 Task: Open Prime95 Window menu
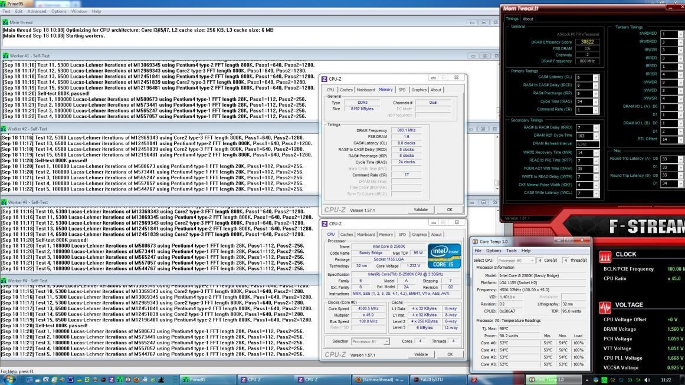coord(79,11)
